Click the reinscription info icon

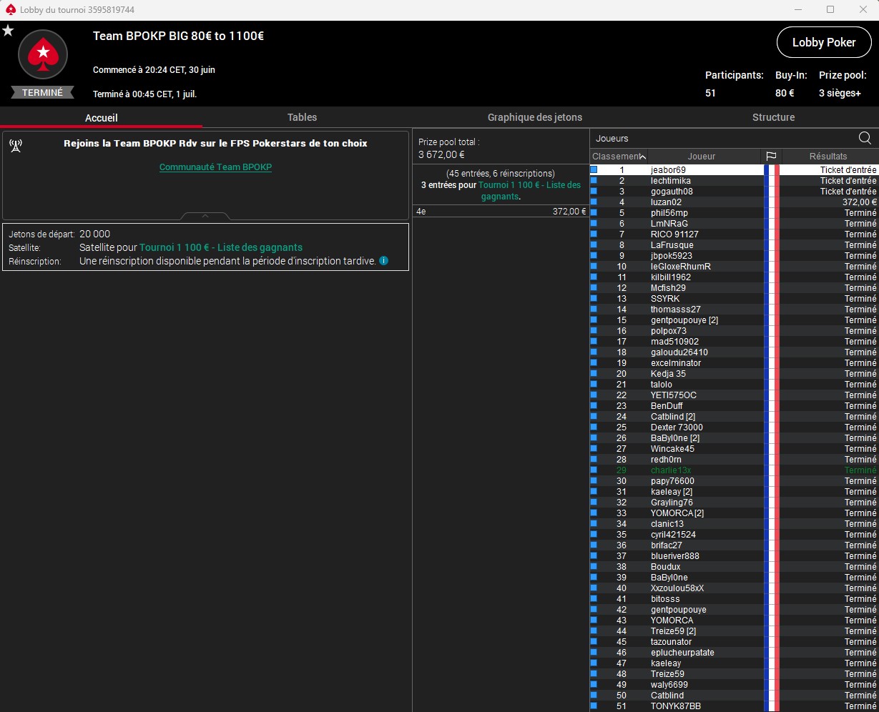coord(384,261)
